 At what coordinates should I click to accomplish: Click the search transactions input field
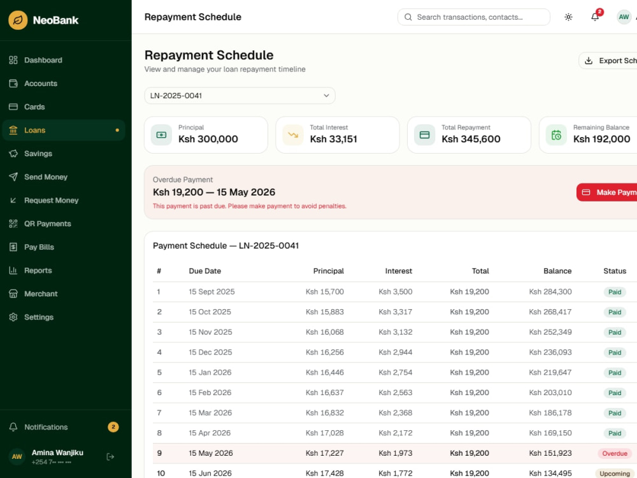474,17
